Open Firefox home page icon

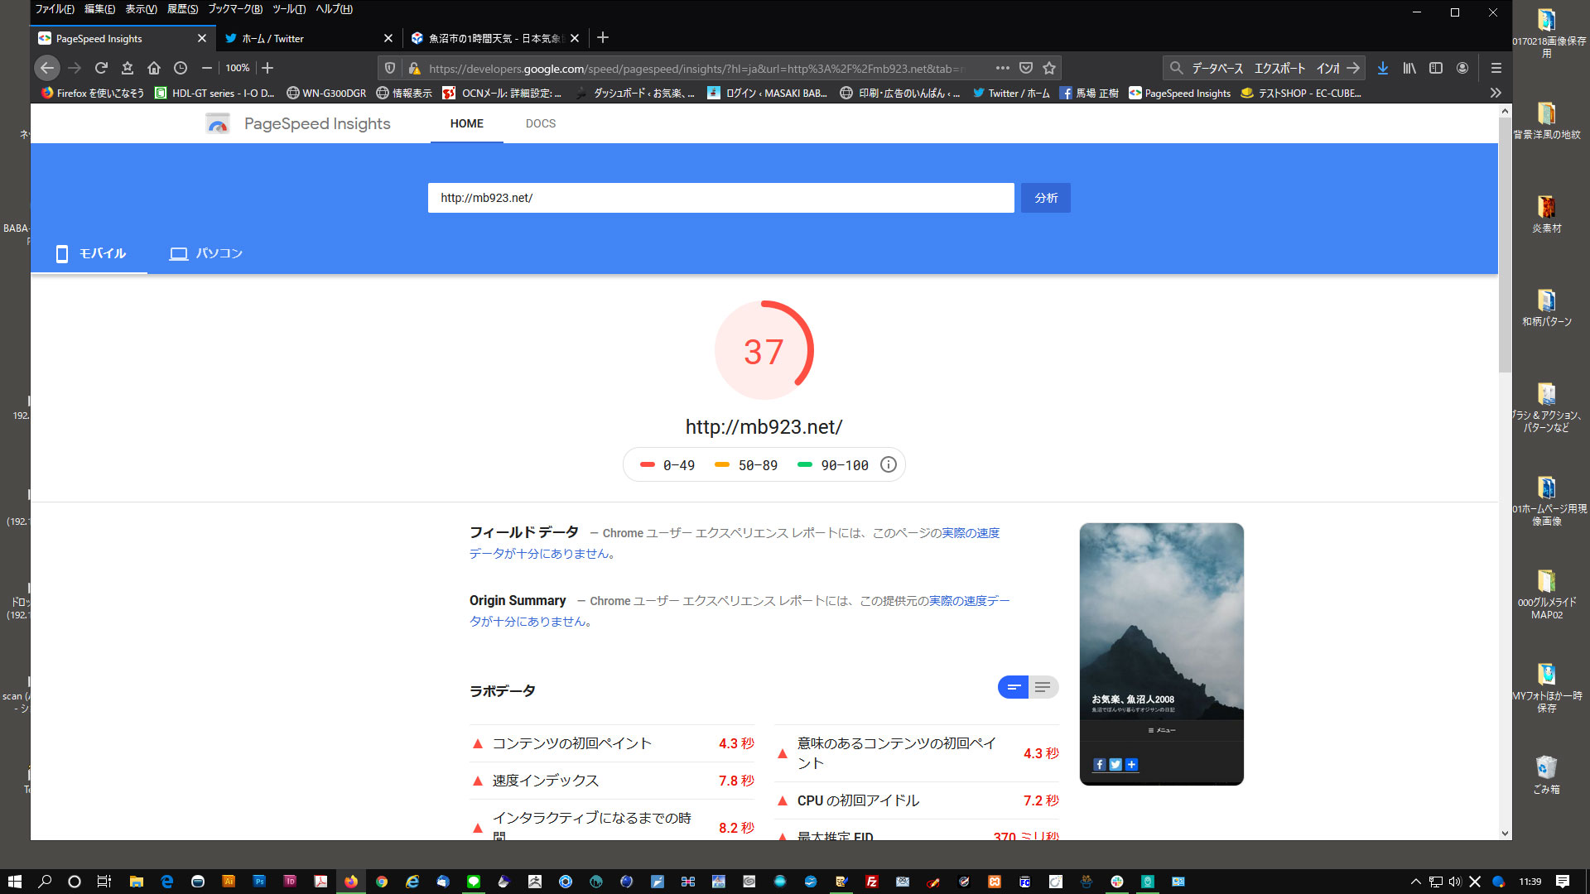point(154,68)
